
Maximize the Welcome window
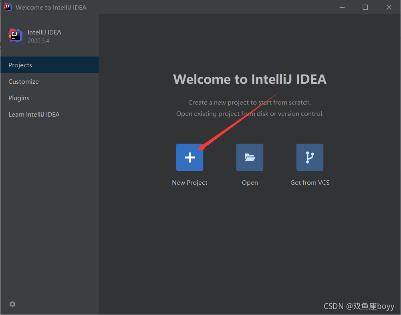(365, 7)
